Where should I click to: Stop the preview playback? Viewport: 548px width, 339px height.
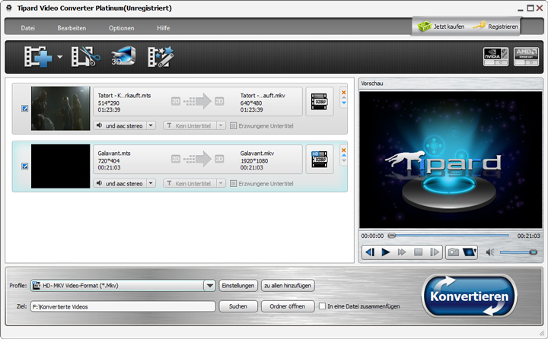418,252
